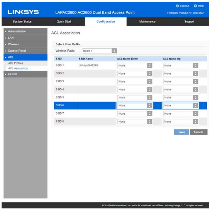Open SSID 4 ACL Name Up dropdown
Image resolution: width=210 pixels, height=210 pixels.
(180, 90)
